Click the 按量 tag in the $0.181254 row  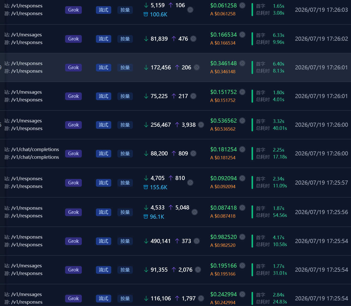pos(125,153)
